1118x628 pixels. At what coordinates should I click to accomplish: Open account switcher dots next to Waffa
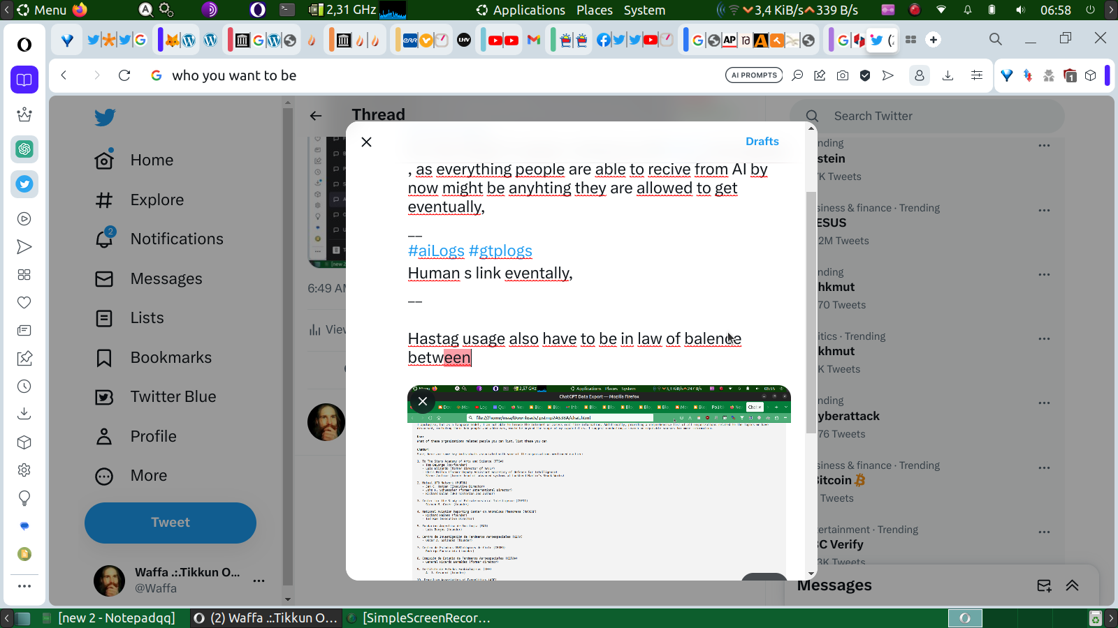pyautogui.click(x=259, y=581)
